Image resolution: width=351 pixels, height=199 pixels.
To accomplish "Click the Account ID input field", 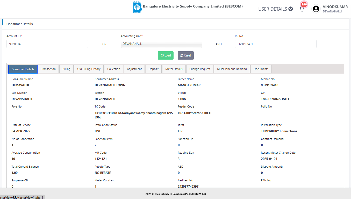I will pos(47,44).
